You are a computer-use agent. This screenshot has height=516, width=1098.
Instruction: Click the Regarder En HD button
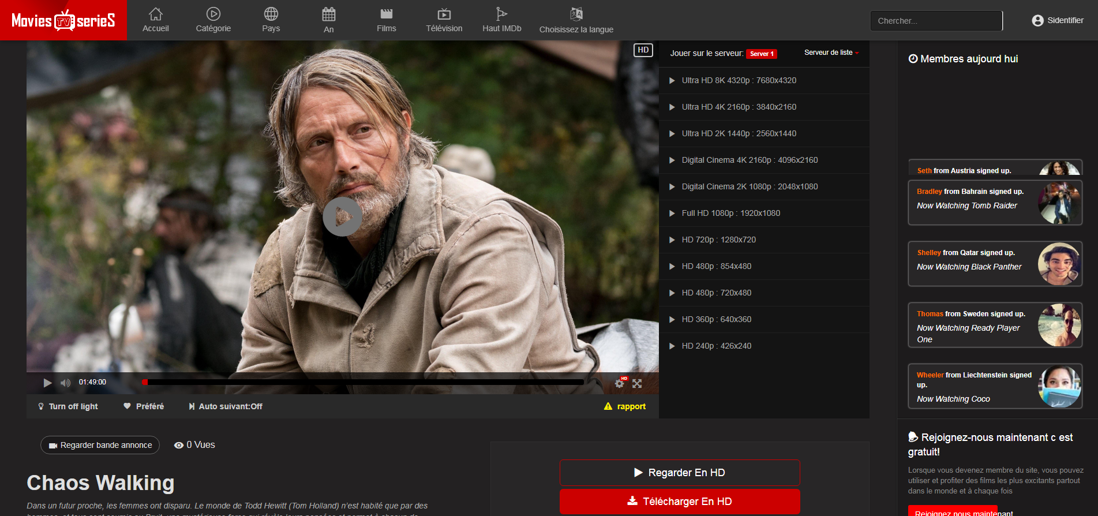pyautogui.click(x=680, y=473)
